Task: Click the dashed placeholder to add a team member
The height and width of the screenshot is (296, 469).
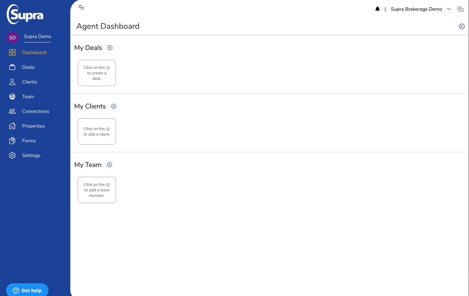Action: pyautogui.click(x=97, y=190)
